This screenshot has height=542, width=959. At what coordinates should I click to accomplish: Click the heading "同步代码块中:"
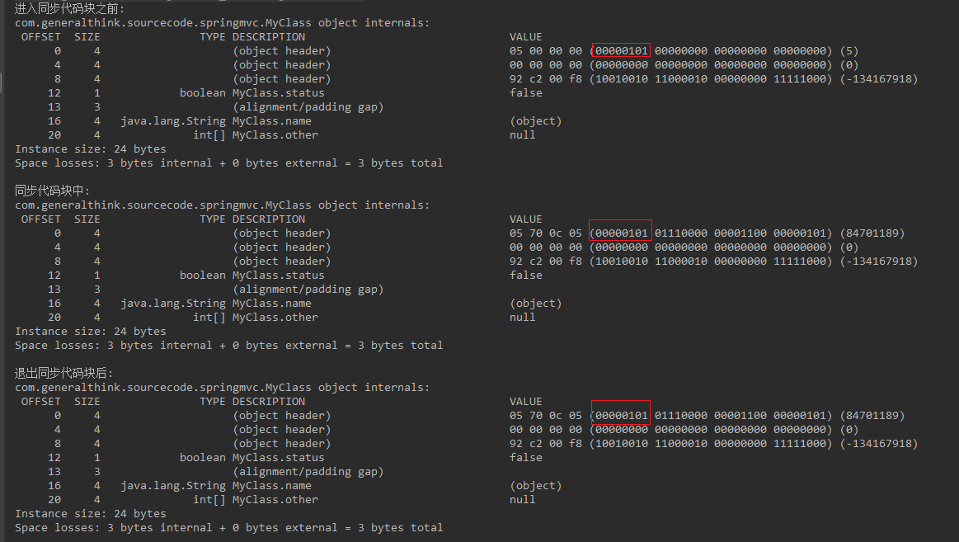[53, 191]
